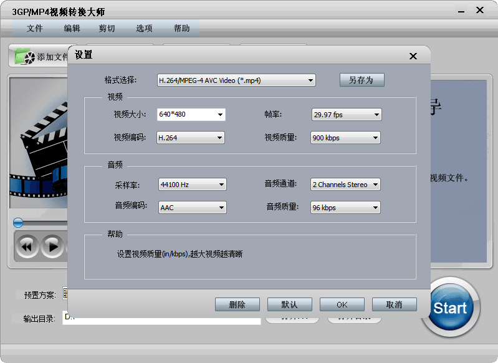
Task: Open the 编辑 menu
Action: [x=72, y=28]
